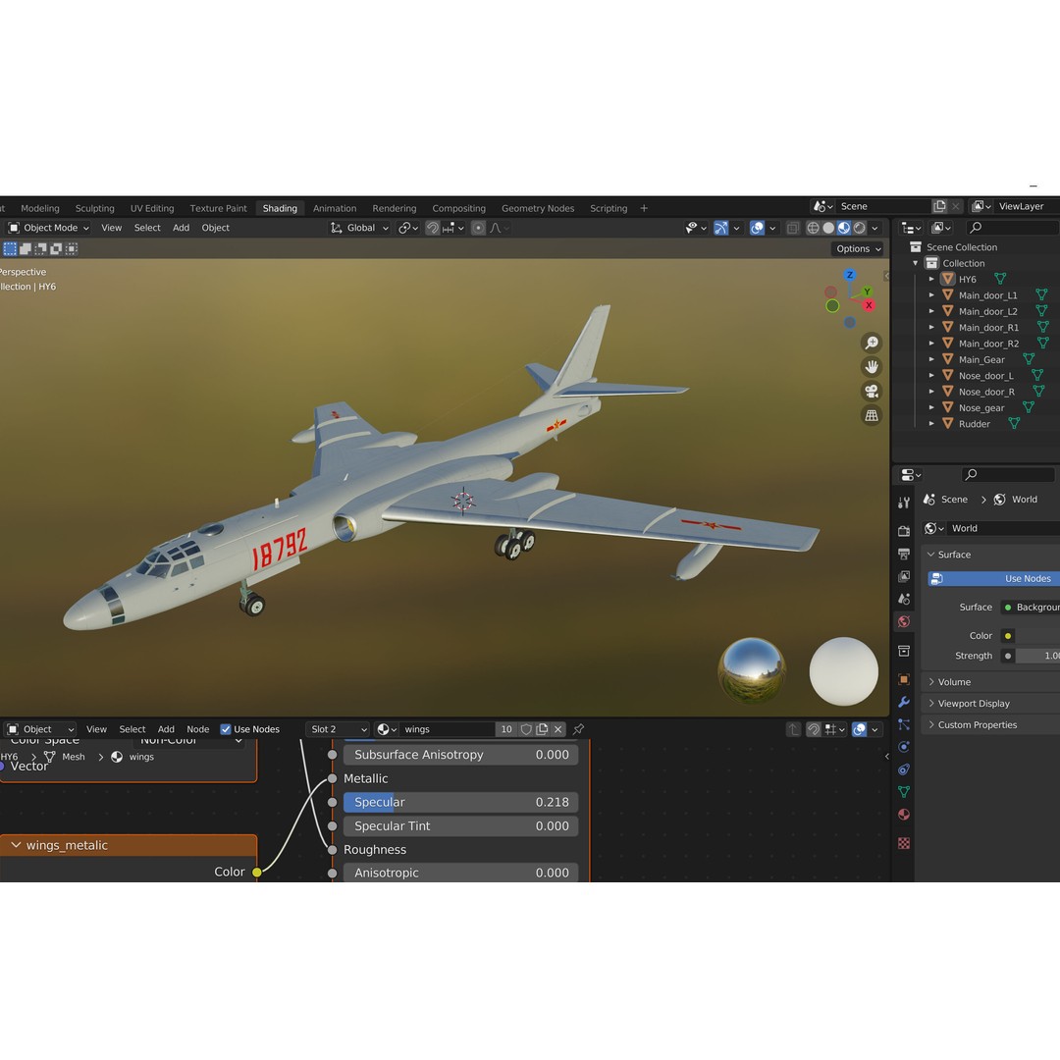Open the View Layer properties tab icon
Image resolution: width=1060 pixels, height=1060 pixels.
904,577
